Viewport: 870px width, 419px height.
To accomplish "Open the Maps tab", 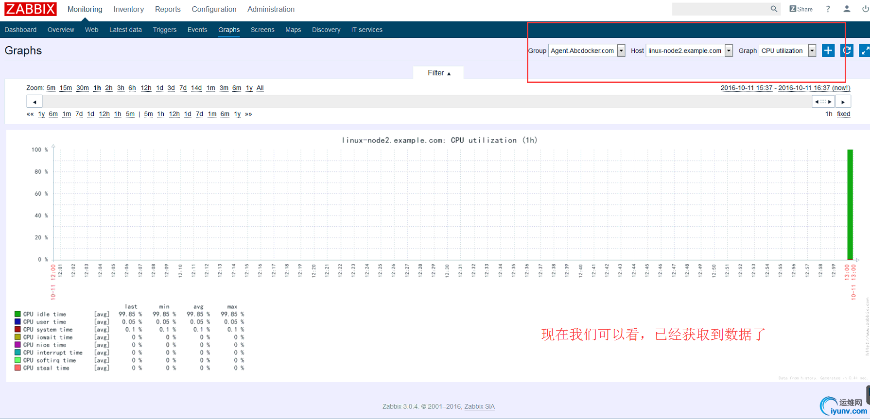I will pos(293,30).
